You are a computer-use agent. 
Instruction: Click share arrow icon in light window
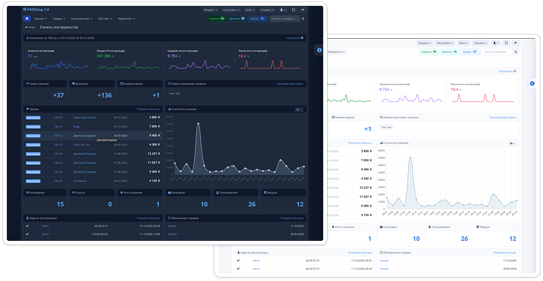coord(515,43)
